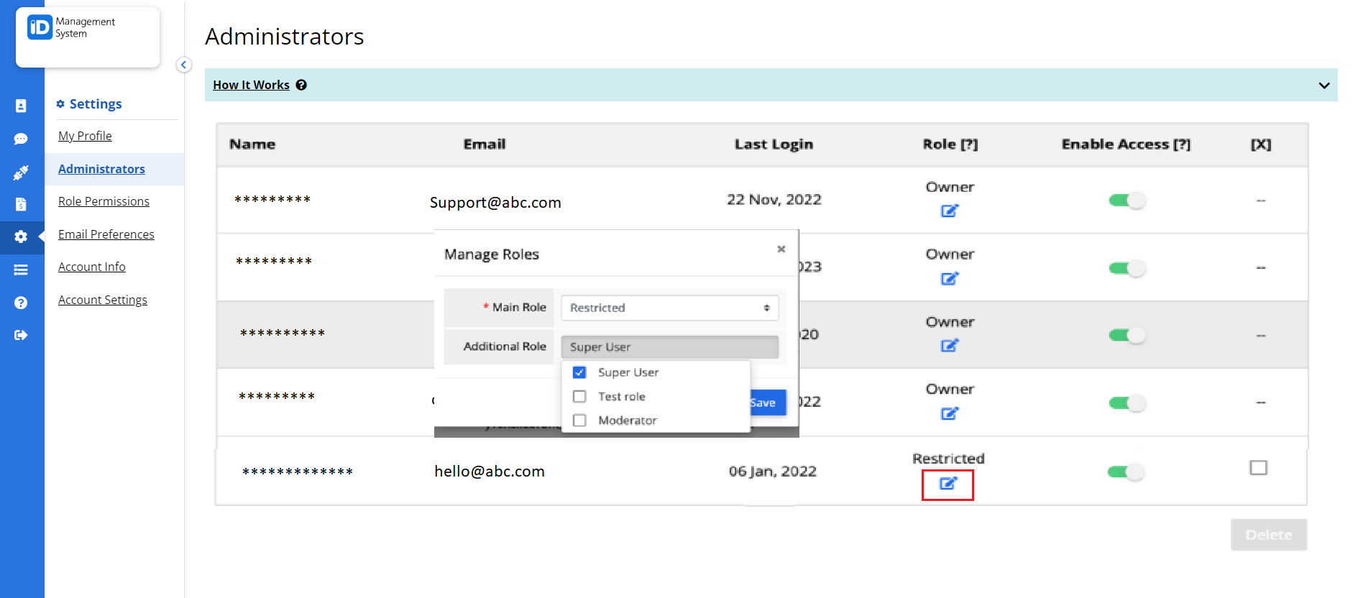Click the Enable Access [?] column header
This screenshot has width=1353, height=598.
tap(1126, 144)
